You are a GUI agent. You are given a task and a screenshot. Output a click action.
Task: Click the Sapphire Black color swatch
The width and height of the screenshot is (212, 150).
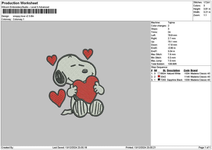coord(159,80)
